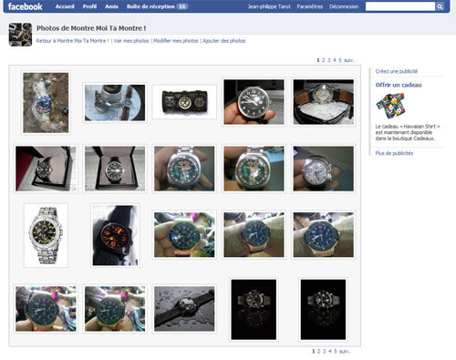The height and width of the screenshot is (360, 456).
Task: Click the Hawaiian Shirt gift image
Action: (390, 106)
